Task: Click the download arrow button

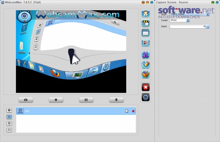Action: (116, 100)
